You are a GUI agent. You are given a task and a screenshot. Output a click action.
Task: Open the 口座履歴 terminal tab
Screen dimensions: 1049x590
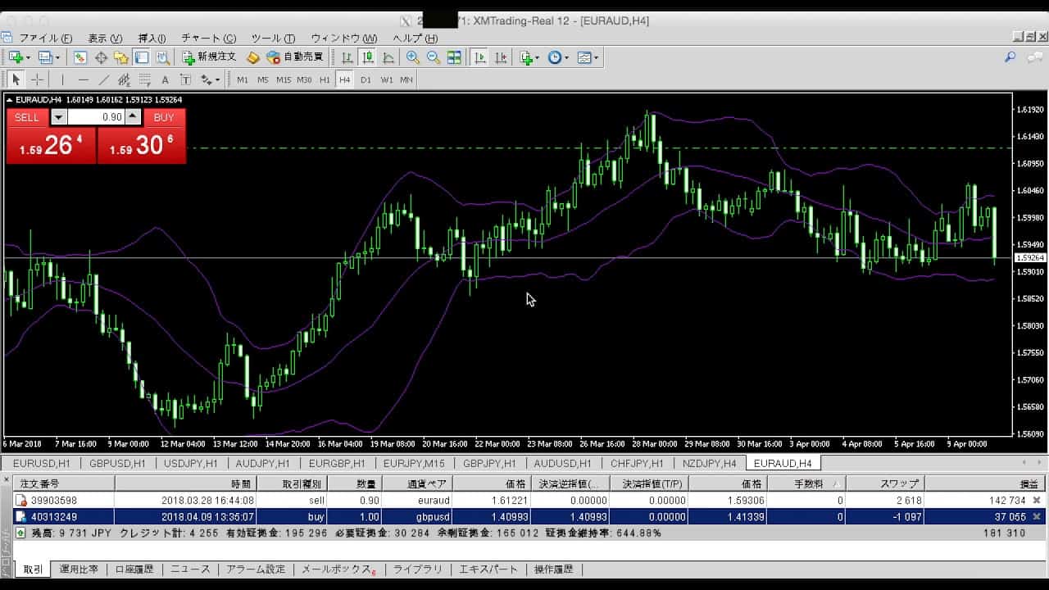pyautogui.click(x=134, y=570)
